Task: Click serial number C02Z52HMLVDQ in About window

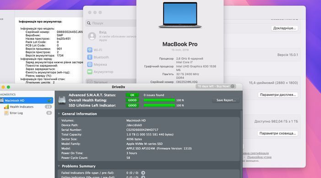Action: (187, 82)
